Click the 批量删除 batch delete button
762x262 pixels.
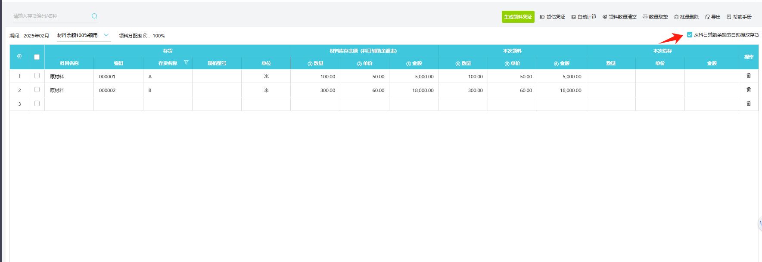(687, 17)
